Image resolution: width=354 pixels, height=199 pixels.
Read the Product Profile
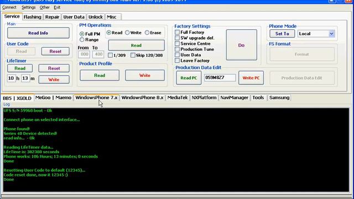[x=100, y=75]
